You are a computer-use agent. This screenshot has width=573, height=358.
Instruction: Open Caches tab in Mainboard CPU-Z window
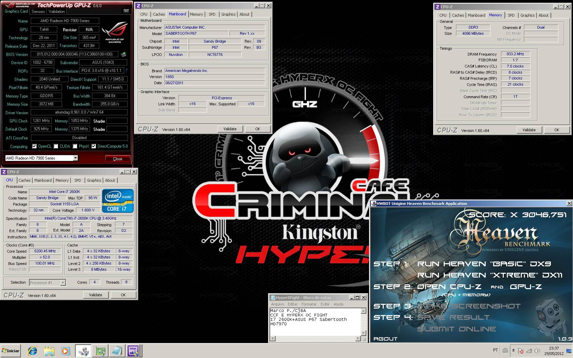159,14
